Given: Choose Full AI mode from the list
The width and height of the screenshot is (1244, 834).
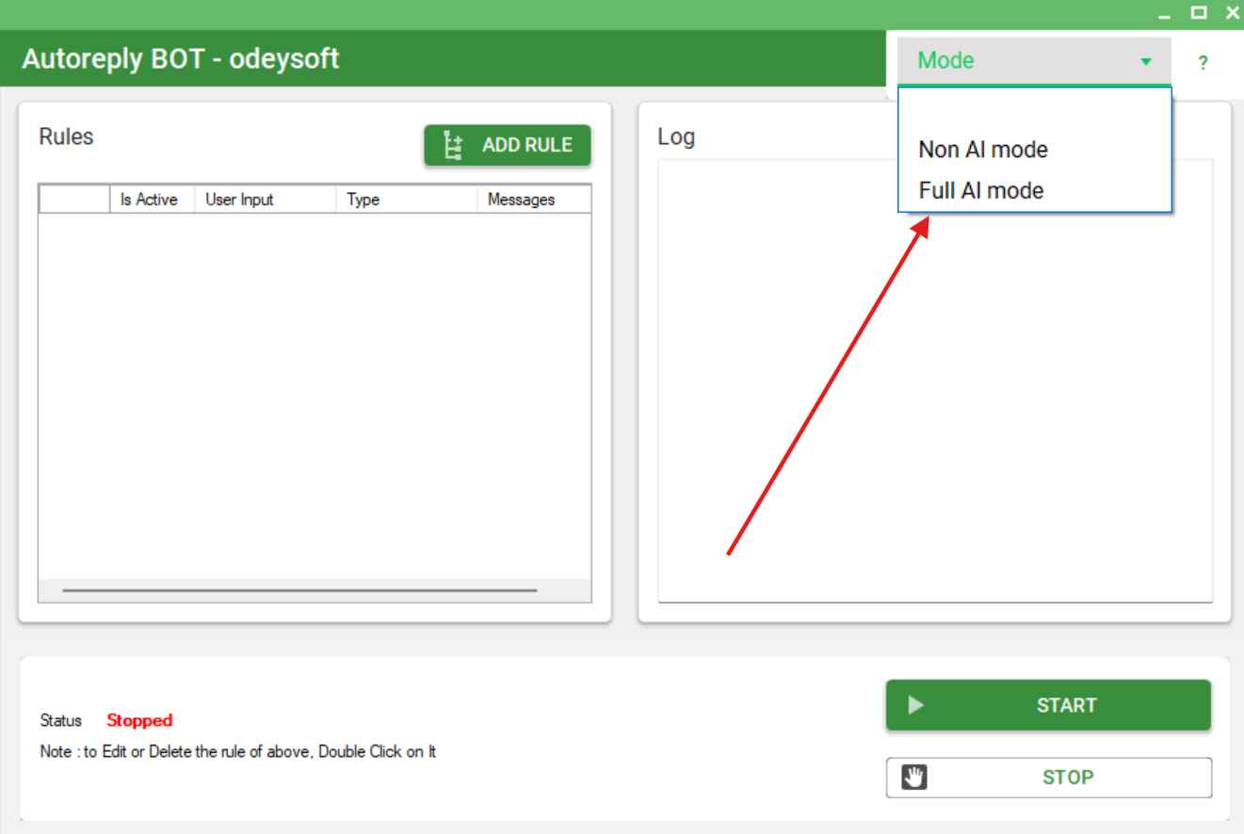Looking at the screenshot, I should tap(981, 191).
